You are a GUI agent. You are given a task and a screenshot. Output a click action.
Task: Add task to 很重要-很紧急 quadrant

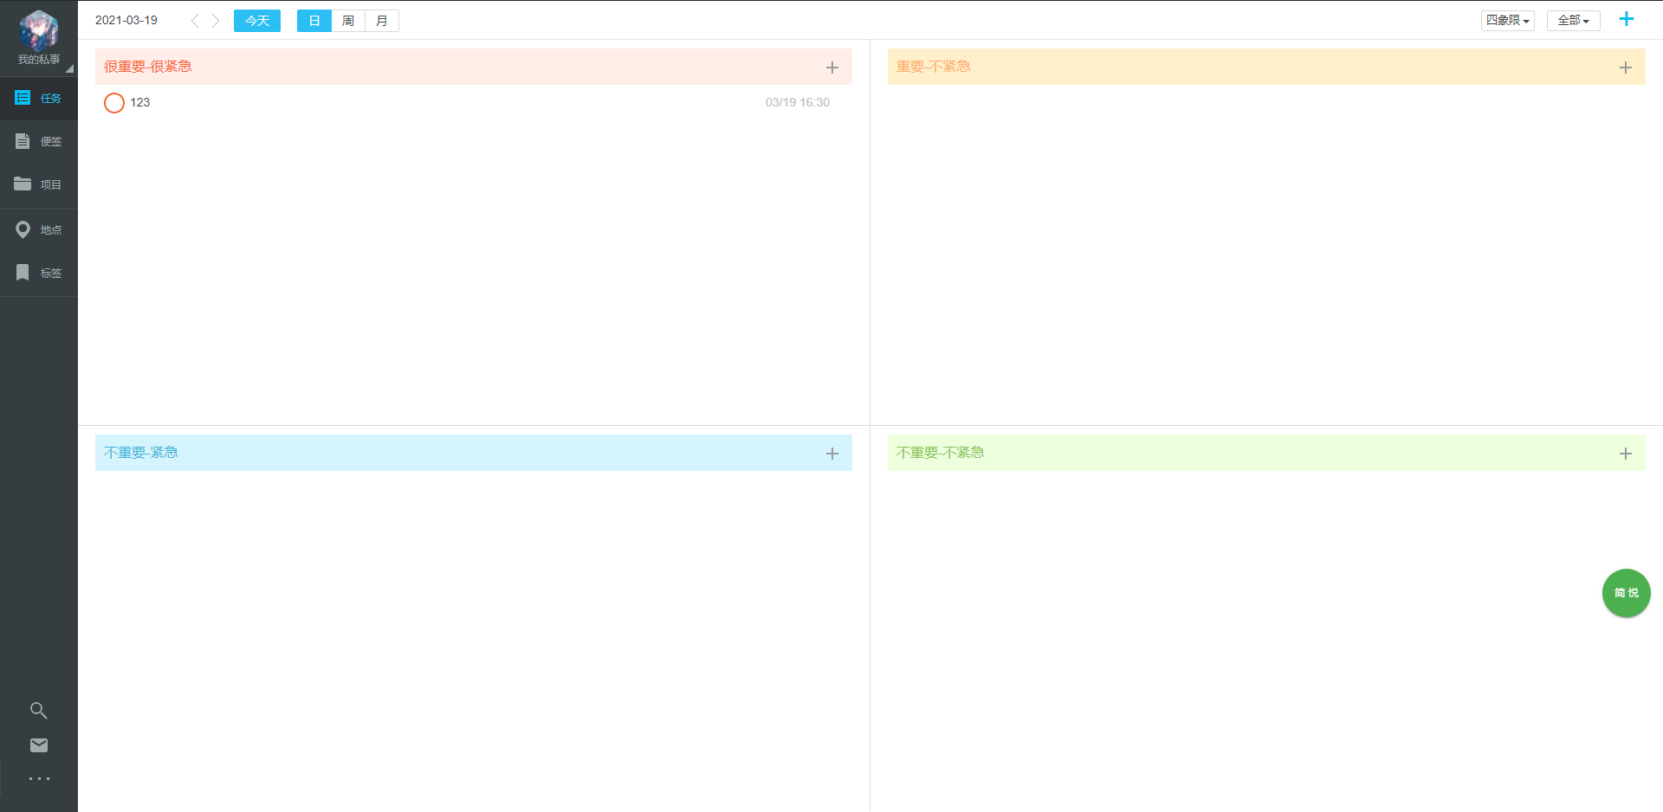[832, 68]
